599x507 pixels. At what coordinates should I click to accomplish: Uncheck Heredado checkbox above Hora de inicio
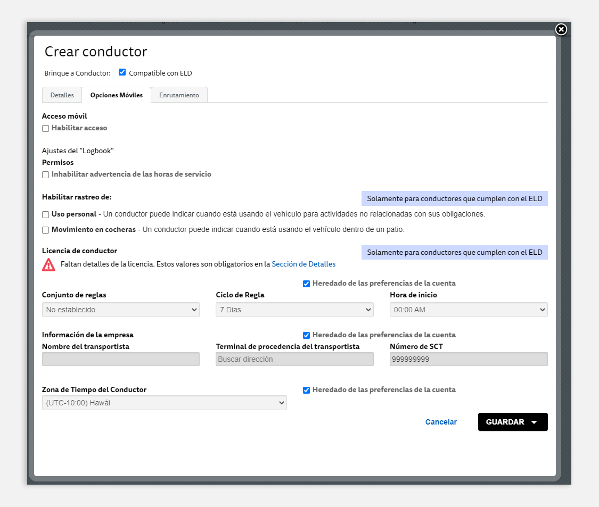(x=306, y=284)
